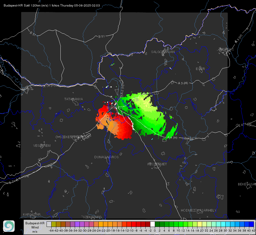
Task: Click the blue 'Fejér' county label
Action: click(58, 114)
